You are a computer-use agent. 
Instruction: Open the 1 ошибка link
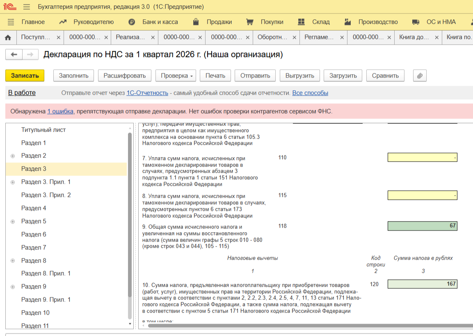click(60, 111)
